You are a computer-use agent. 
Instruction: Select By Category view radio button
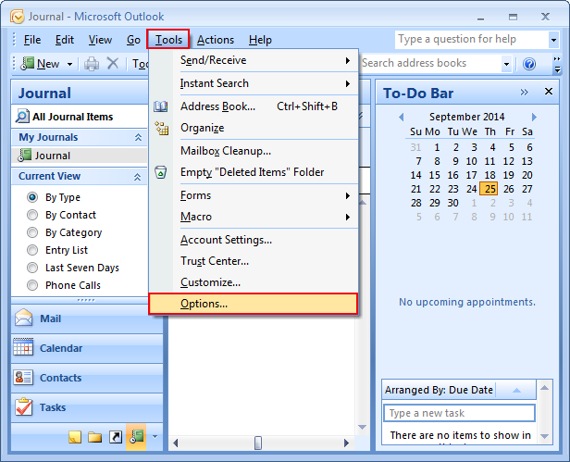pos(32,232)
